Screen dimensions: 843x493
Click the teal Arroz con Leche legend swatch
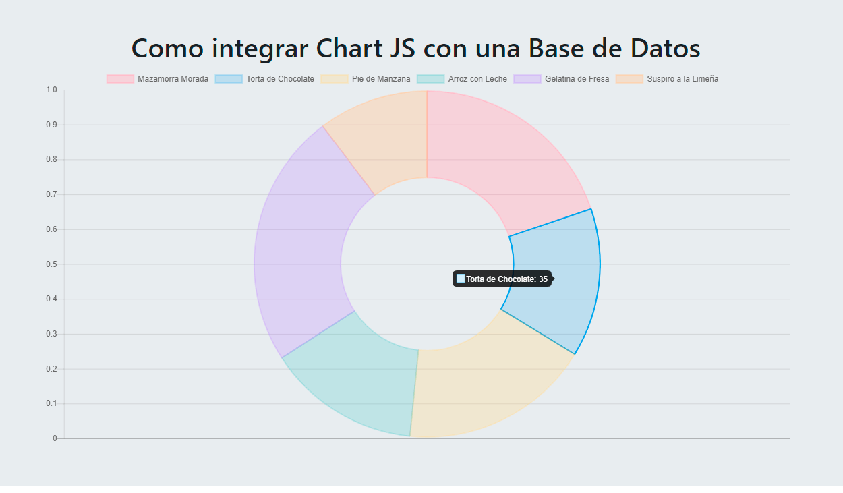tap(430, 79)
